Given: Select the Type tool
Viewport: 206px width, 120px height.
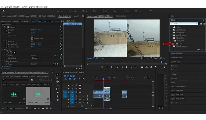Looking at the screenshot, I should 57,100.
